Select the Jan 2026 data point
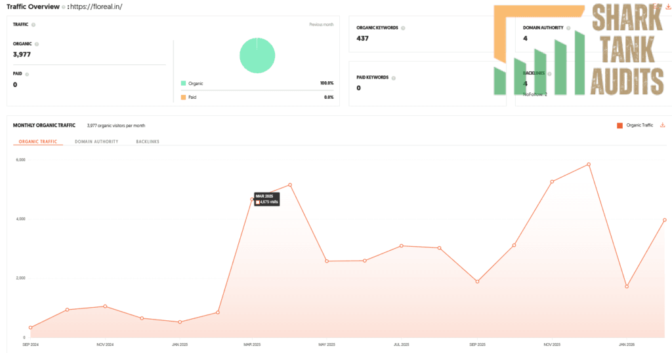 pyautogui.click(x=627, y=287)
